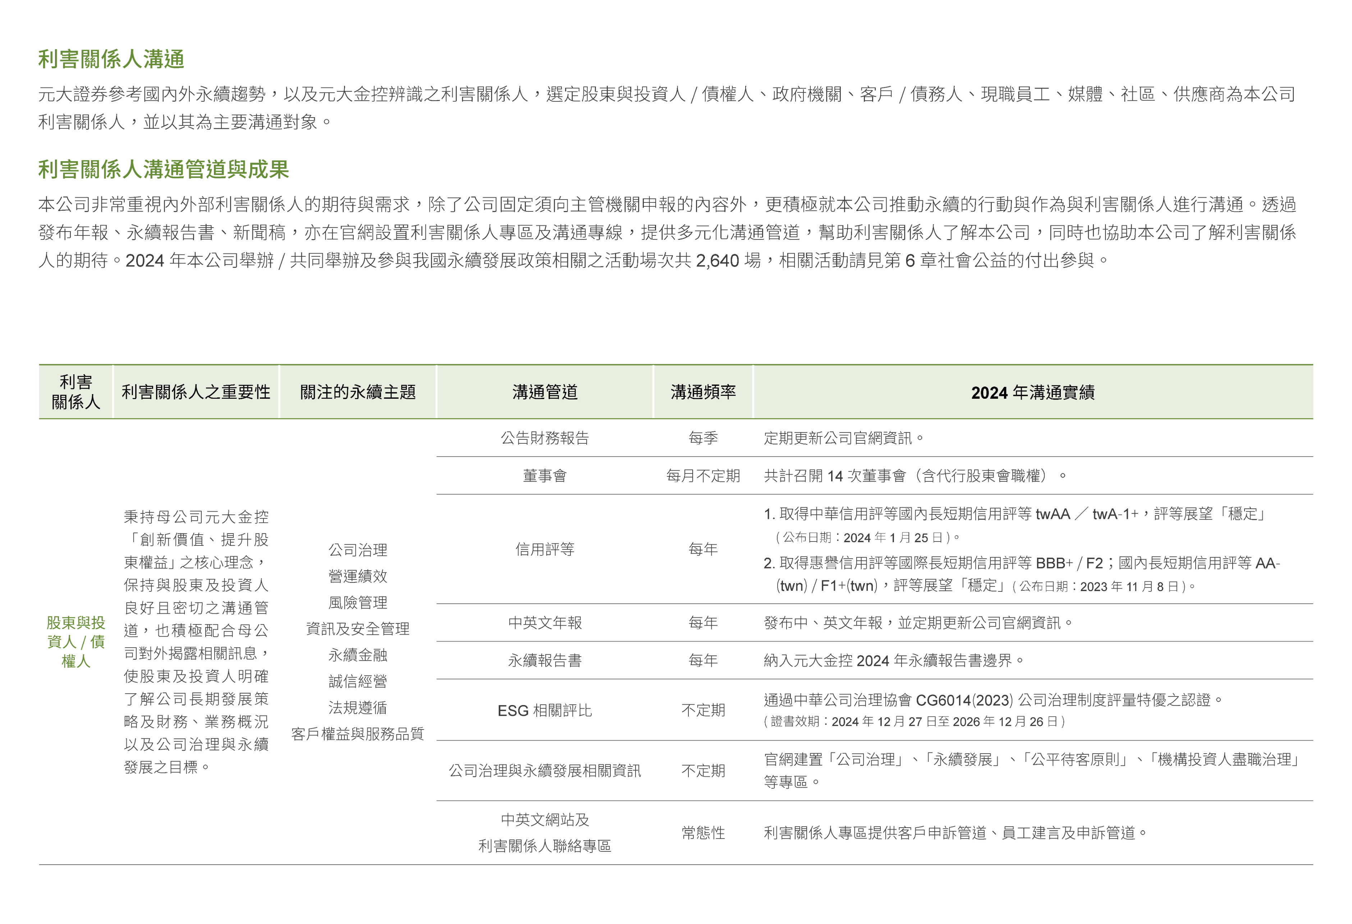This screenshot has height=924, width=1352.
Task: Click the 2024 年溝通實績 column header
Action: 1033,393
